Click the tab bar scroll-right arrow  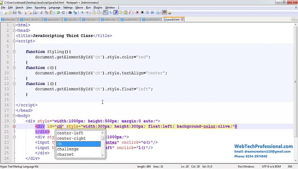[x=296, y=19]
